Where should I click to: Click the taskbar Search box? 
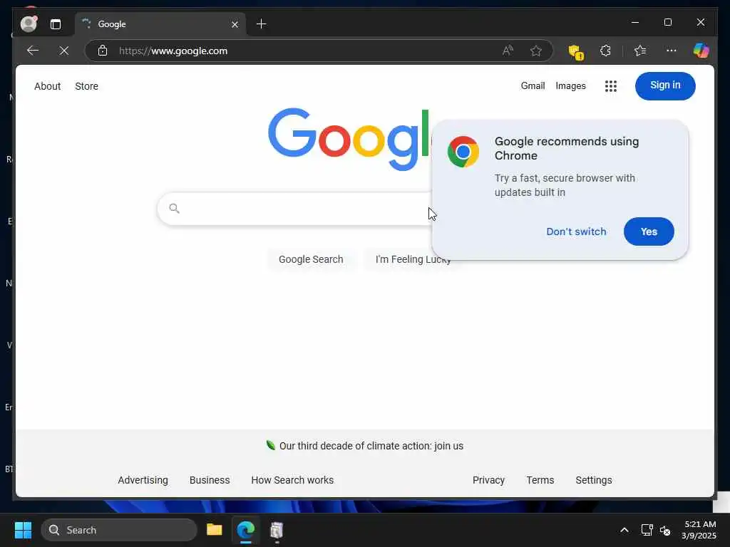119,530
